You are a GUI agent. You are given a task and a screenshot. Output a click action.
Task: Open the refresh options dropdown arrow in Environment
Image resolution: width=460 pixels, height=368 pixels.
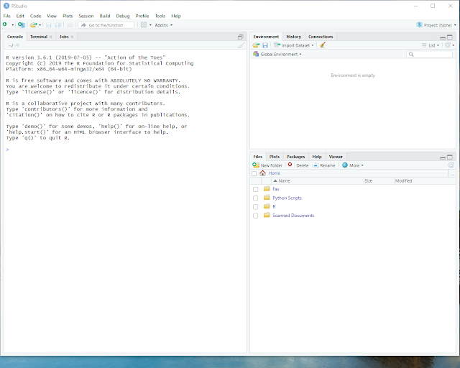tap(454, 45)
